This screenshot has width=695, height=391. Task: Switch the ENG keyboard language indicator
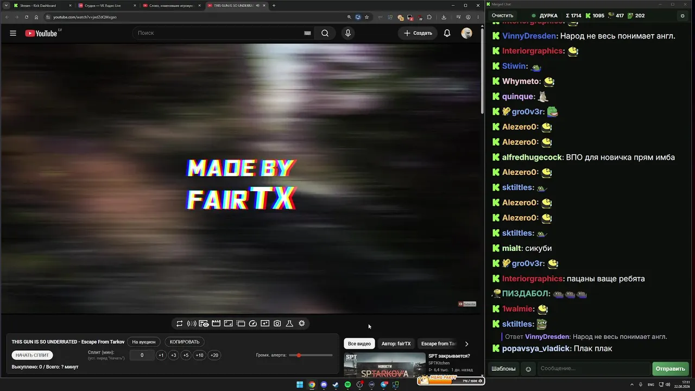coord(651,385)
